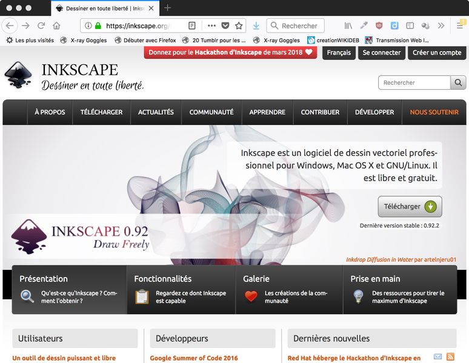
Task: Click the grey multi-circle extension icon
Action: 425,25
